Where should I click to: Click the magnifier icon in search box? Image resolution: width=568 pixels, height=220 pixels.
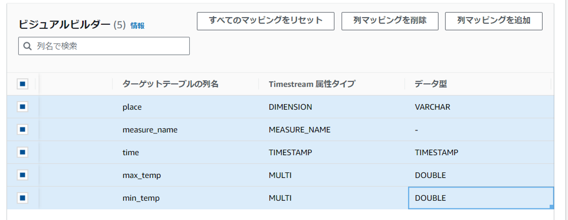click(27, 46)
